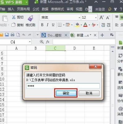This screenshot has width=123, height=124.
Task: Click the Paste (粘贴) clipboard icon
Action: click(x=5, y=19)
